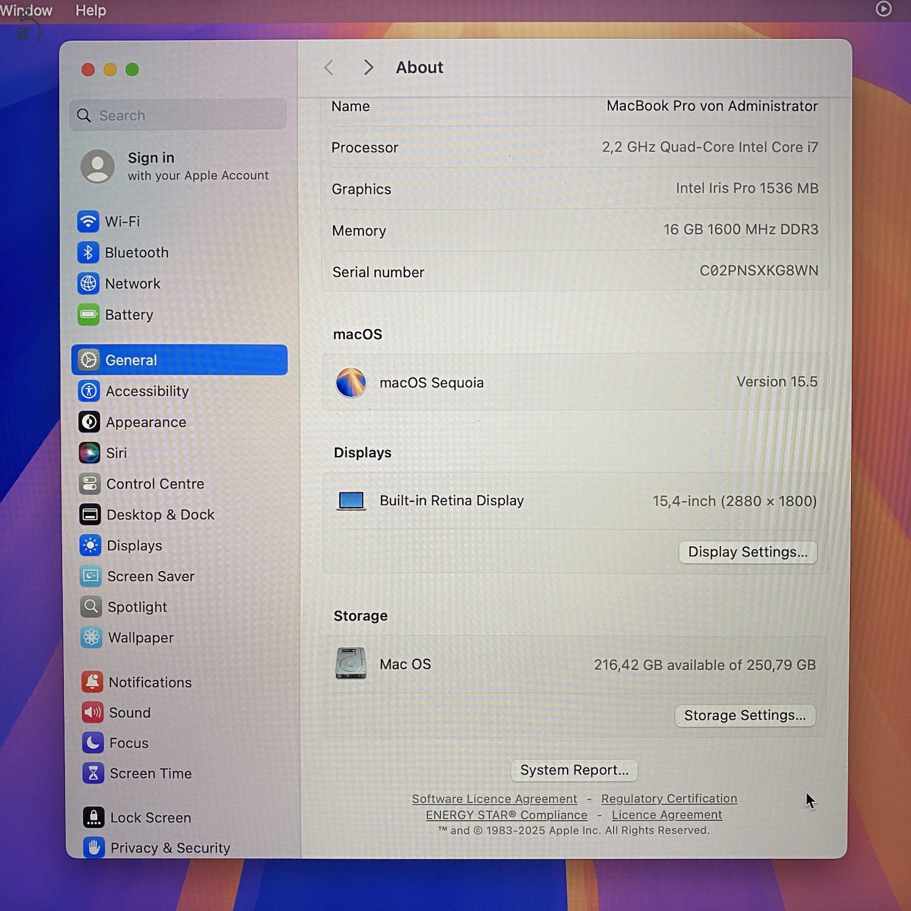Open the Screen Time hourglass icon
Screen dimensions: 911x911
93,773
